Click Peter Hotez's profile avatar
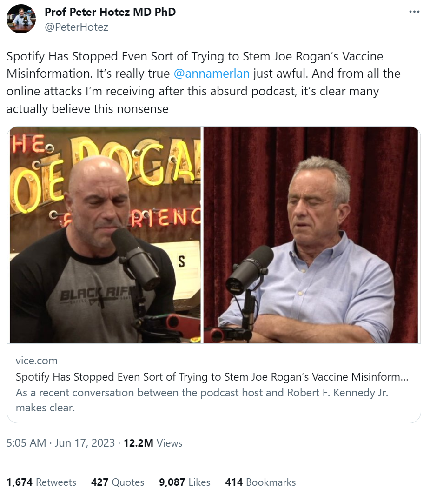430x489 pixels. pos(21,19)
